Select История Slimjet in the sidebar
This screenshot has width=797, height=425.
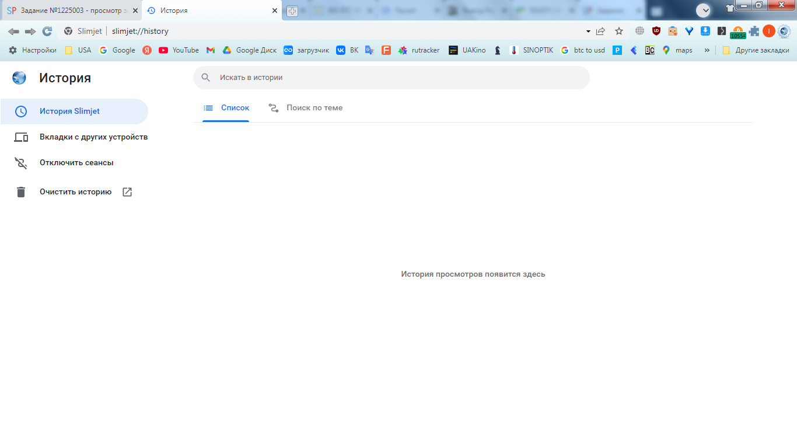coord(74,112)
